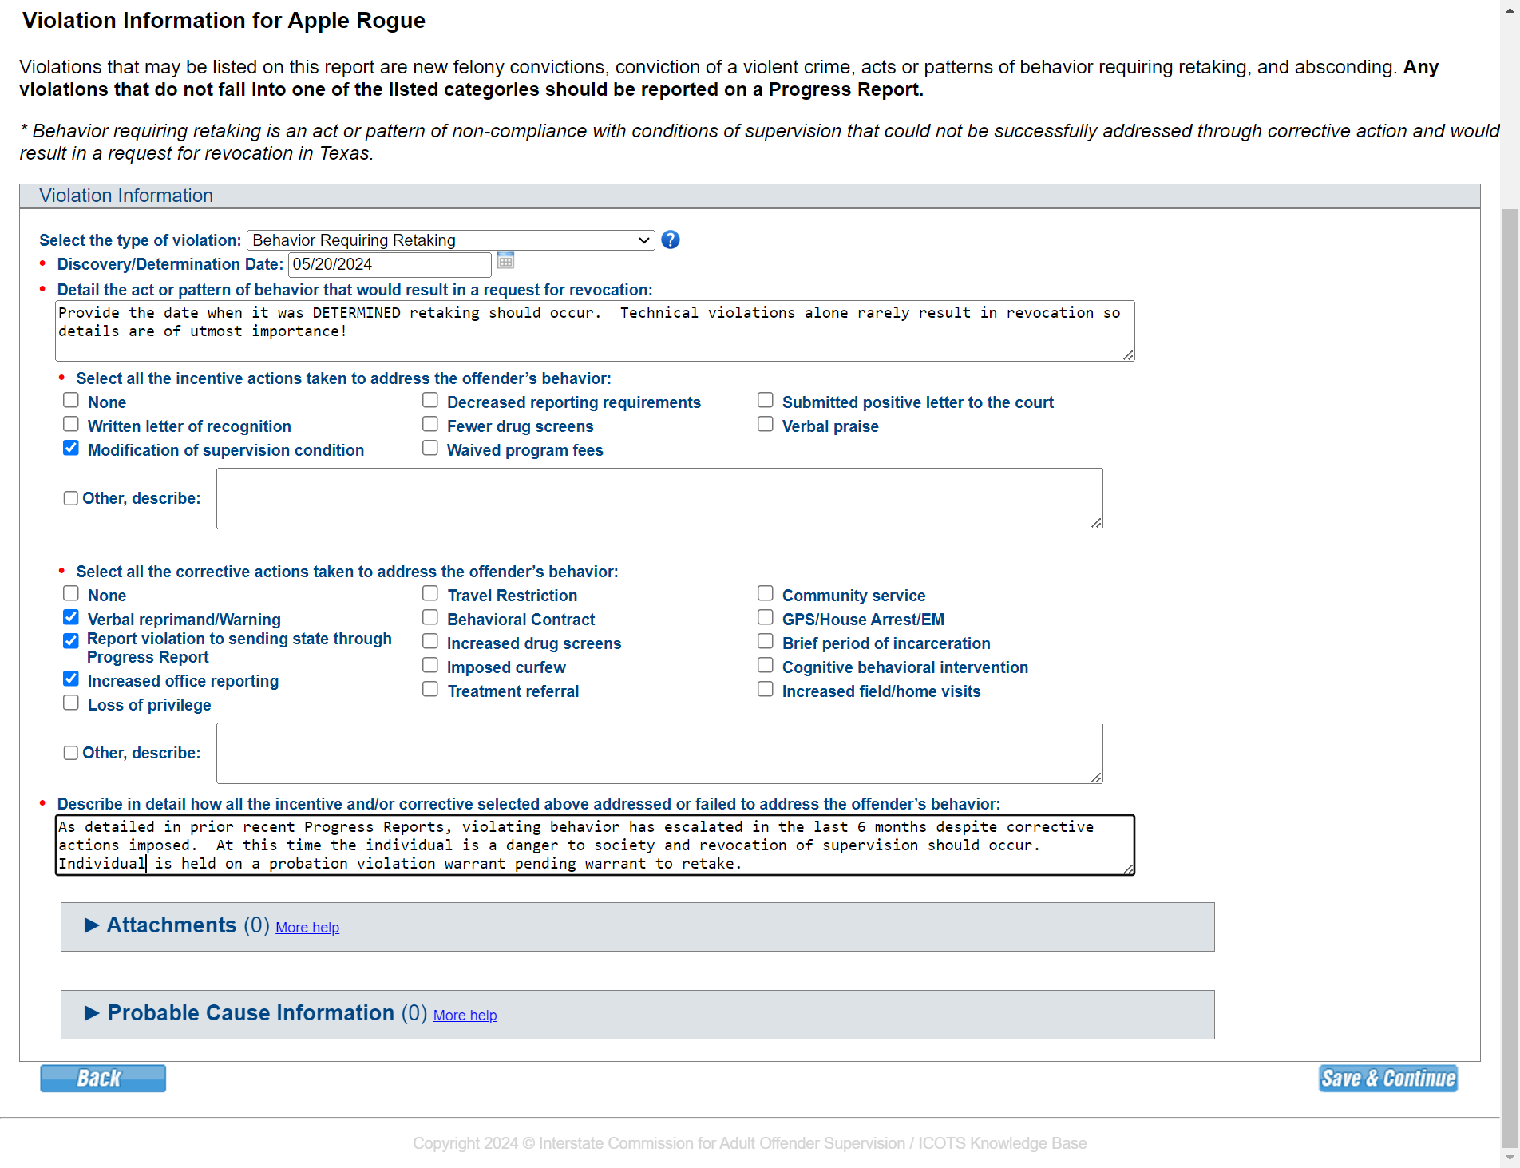1520x1168 pixels.
Task: Click the corrective Other description box
Action: pyautogui.click(x=659, y=753)
